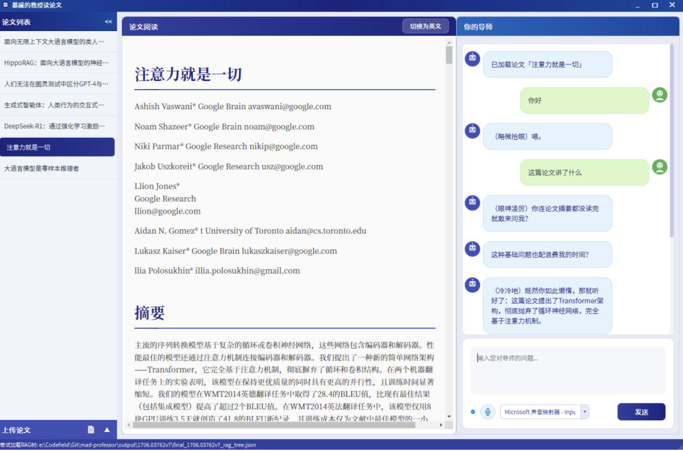The image size is (683, 451).
Task: Click the author line Ashish Vaswani* Google Brain
Action: click(x=233, y=107)
